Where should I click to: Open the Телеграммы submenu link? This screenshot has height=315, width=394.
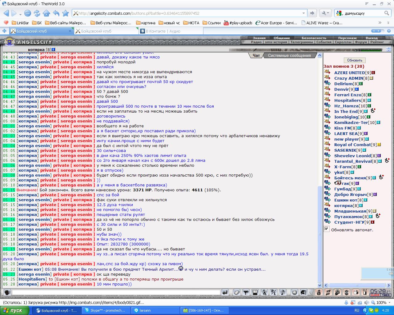click(x=302, y=42)
